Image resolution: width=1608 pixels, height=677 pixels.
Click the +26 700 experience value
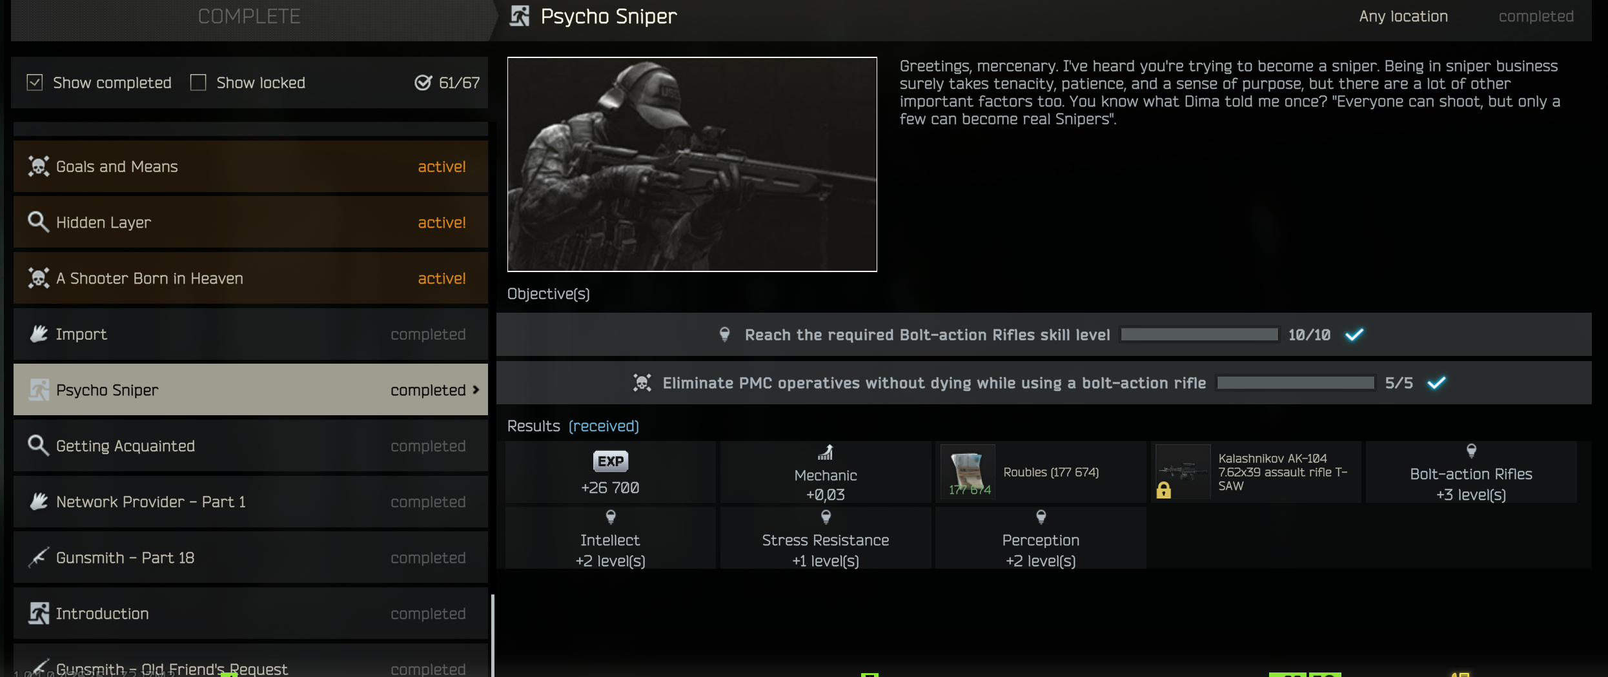(610, 488)
